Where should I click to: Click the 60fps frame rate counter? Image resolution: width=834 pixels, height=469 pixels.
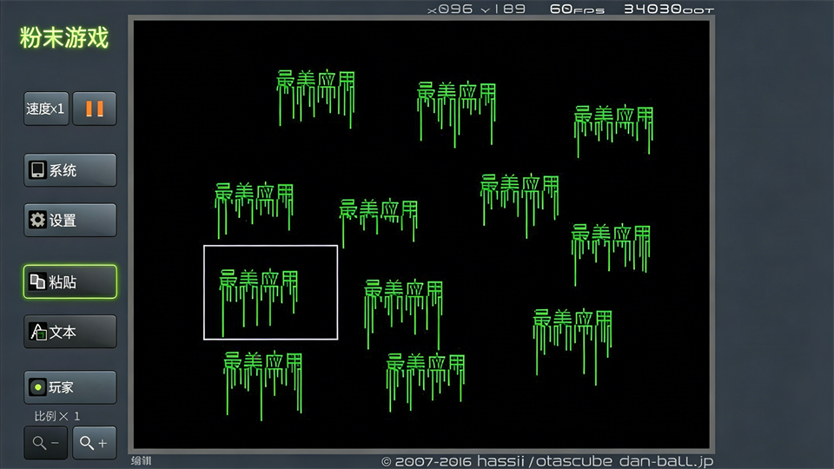click(576, 10)
